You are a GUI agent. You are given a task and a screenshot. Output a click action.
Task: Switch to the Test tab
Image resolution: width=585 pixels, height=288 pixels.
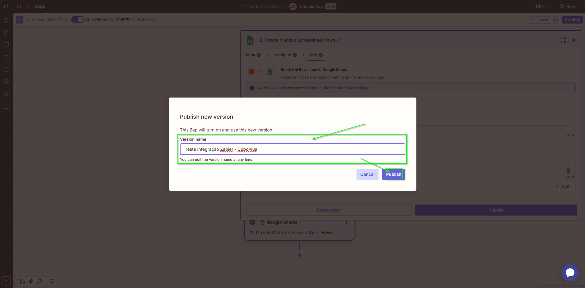coord(316,55)
